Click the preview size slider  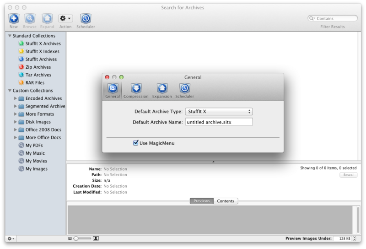[x=82, y=238]
